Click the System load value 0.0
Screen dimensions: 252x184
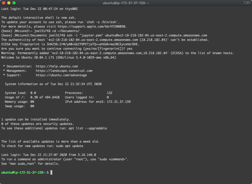(33, 93)
